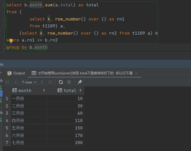The height and width of the screenshot is (151, 191).
Task: Open the 7 rows page size dropdown
Action: tap(29, 82)
